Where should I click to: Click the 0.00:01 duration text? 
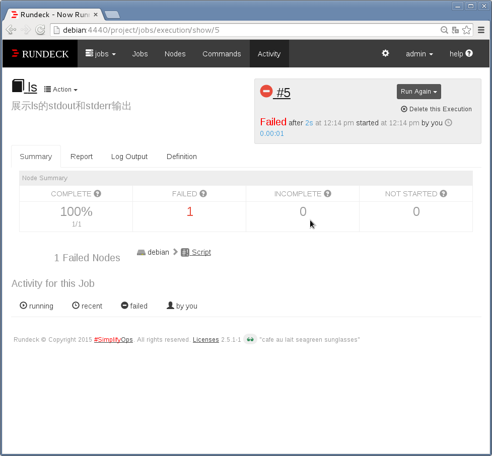(x=272, y=133)
